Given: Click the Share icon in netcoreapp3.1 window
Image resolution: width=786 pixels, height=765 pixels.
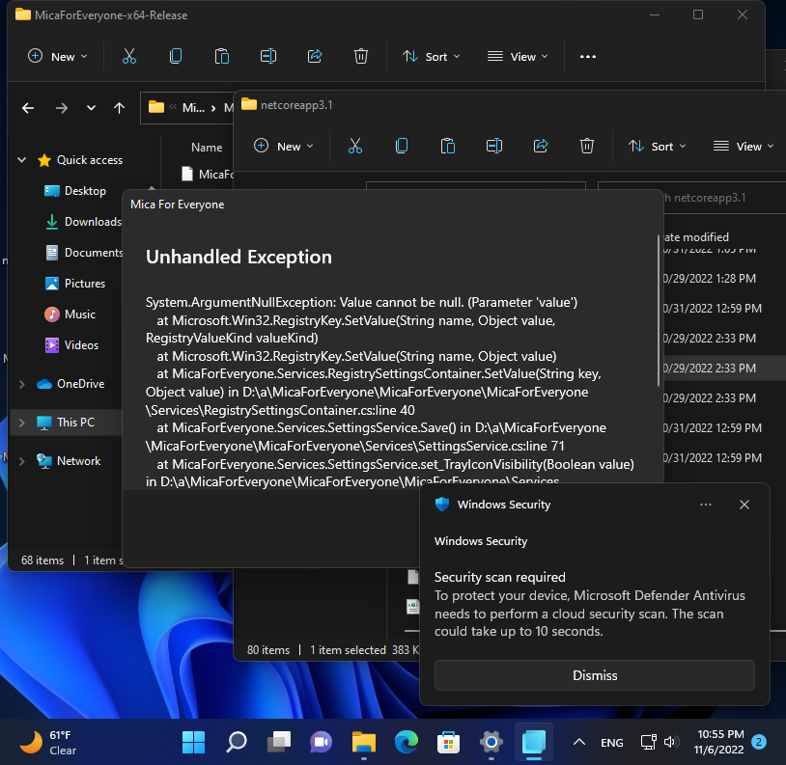Looking at the screenshot, I should (x=541, y=146).
